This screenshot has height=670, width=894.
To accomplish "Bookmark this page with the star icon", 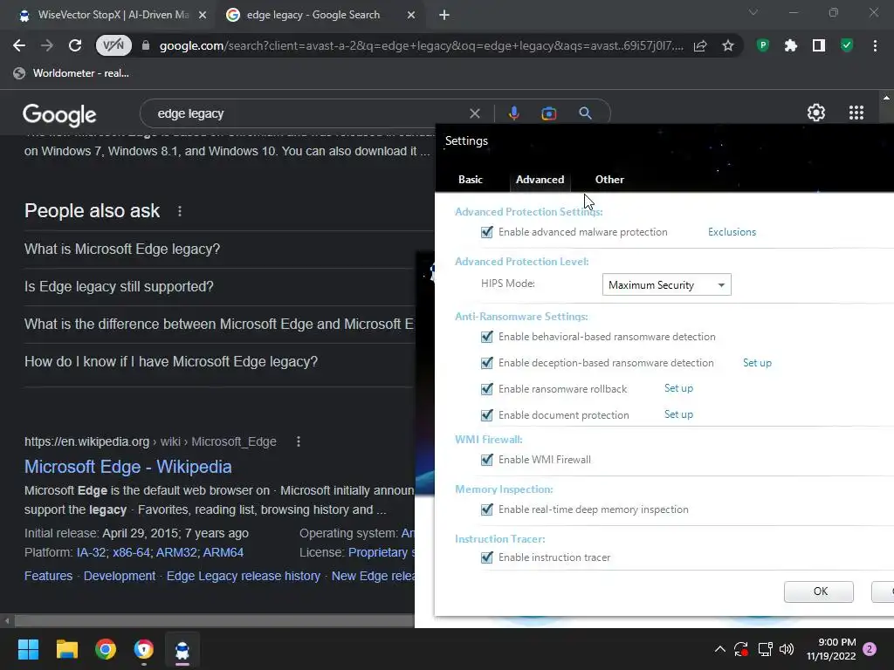I will click(x=727, y=45).
